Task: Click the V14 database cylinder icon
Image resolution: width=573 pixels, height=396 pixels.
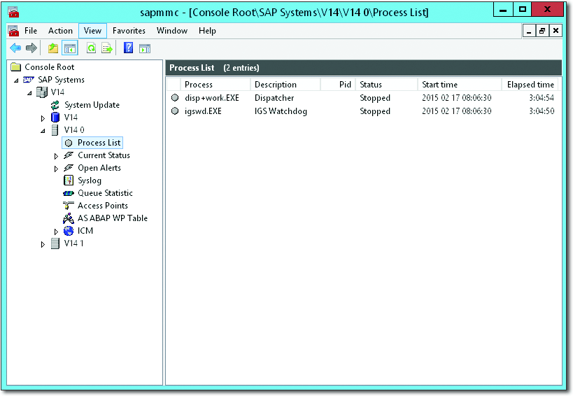Action: click(x=55, y=118)
